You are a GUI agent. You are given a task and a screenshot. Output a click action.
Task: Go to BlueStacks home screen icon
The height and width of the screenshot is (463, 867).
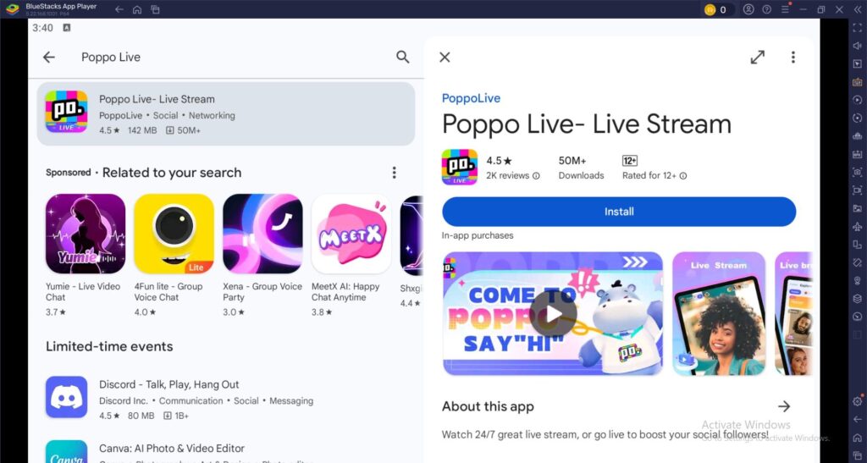coord(137,9)
